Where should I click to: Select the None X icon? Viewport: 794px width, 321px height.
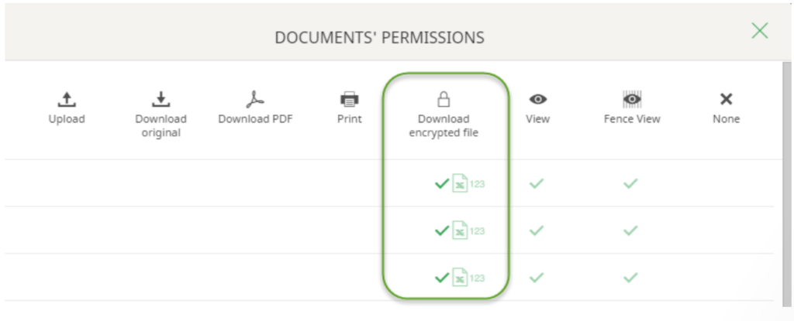tap(726, 100)
